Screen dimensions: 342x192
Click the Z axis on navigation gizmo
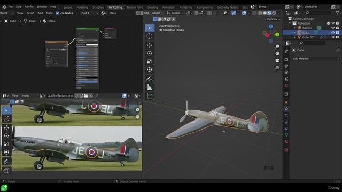271,26
